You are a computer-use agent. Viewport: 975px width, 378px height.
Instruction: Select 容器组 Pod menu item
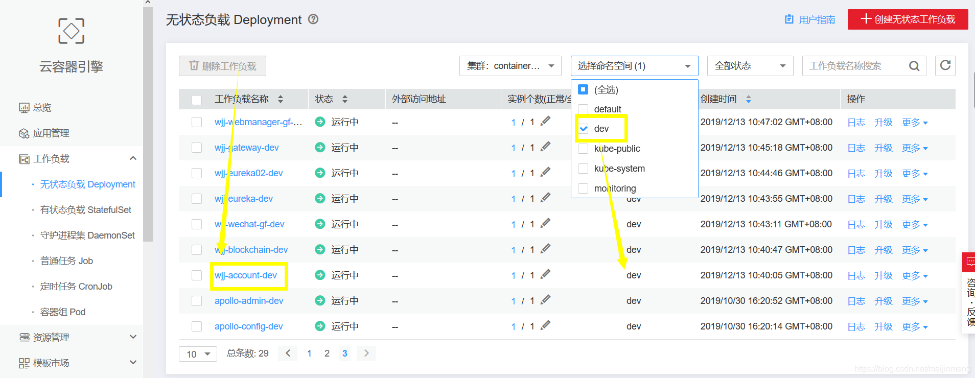63,312
